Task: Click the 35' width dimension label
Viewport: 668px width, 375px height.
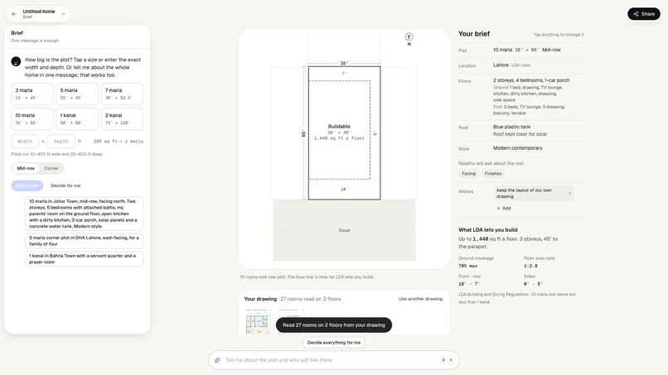Action: tap(343, 64)
